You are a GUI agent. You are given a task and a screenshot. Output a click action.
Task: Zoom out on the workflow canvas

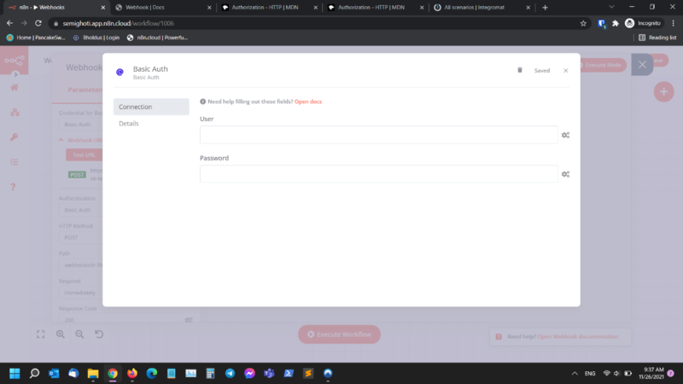79,335
